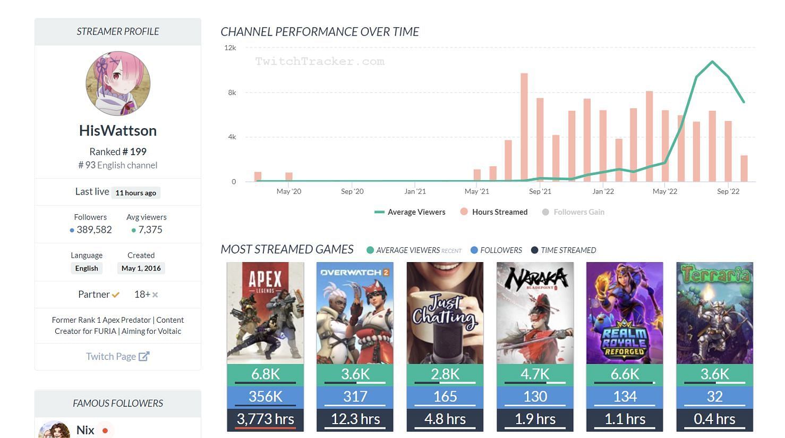
Task: Click the HisWattson profile avatar
Action: [118, 83]
